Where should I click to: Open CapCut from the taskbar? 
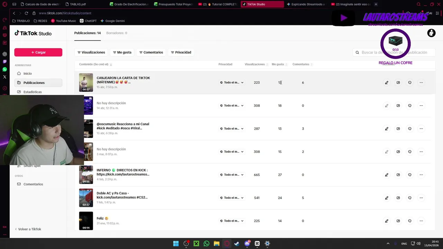257,243
